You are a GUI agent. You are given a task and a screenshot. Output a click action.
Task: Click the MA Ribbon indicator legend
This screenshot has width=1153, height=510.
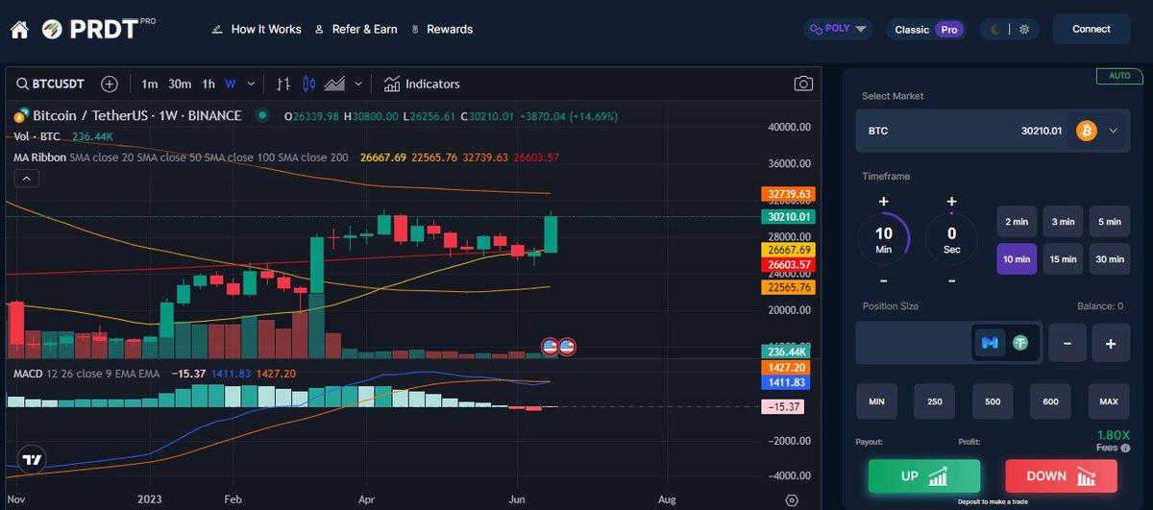[181, 157]
